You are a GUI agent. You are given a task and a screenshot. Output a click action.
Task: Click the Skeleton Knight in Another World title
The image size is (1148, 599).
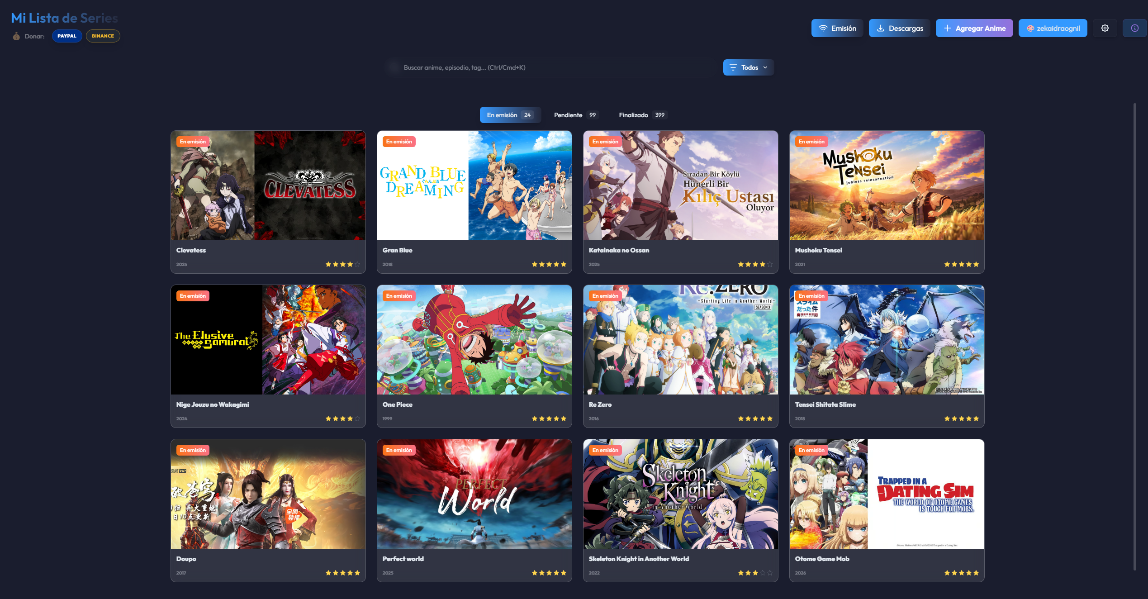click(639, 559)
